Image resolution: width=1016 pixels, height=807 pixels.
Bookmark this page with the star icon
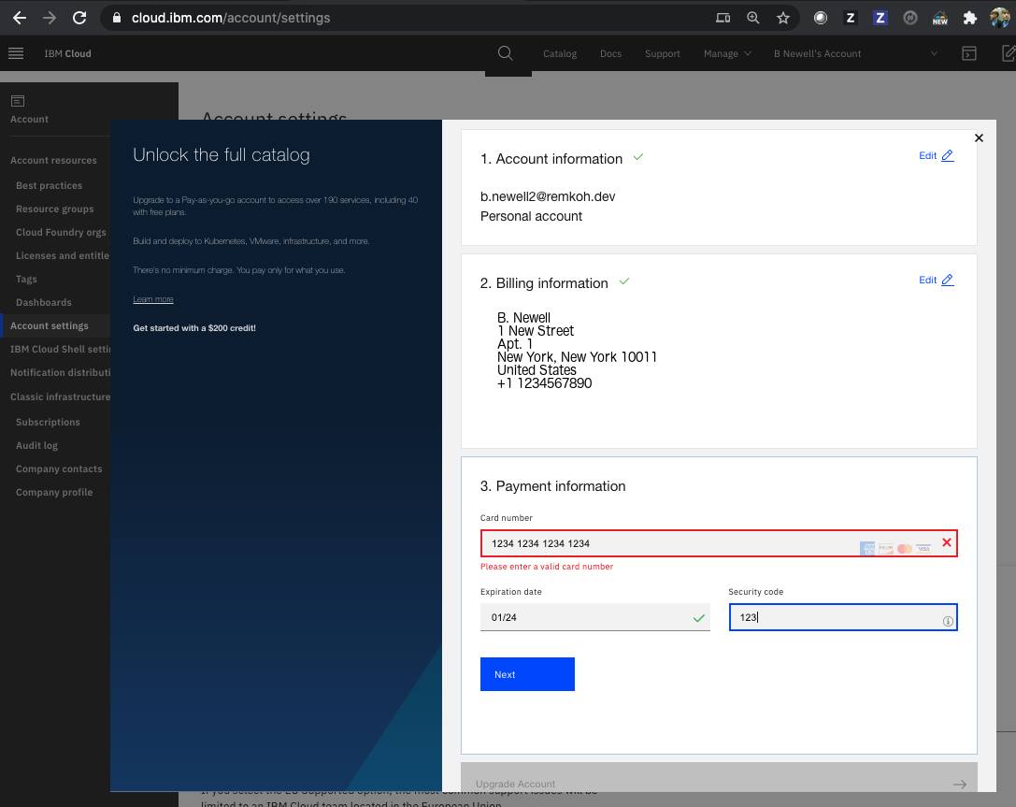pyautogui.click(x=782, y=18)
